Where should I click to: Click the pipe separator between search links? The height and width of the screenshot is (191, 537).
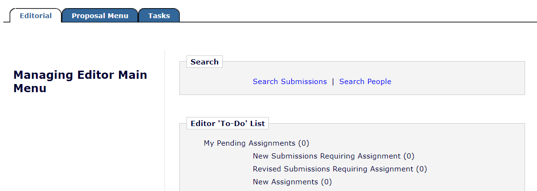[x=333, y=82]
